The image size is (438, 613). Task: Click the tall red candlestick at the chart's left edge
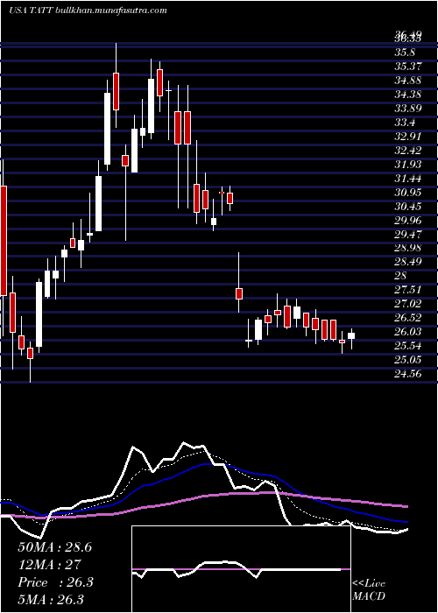(4, 241)
